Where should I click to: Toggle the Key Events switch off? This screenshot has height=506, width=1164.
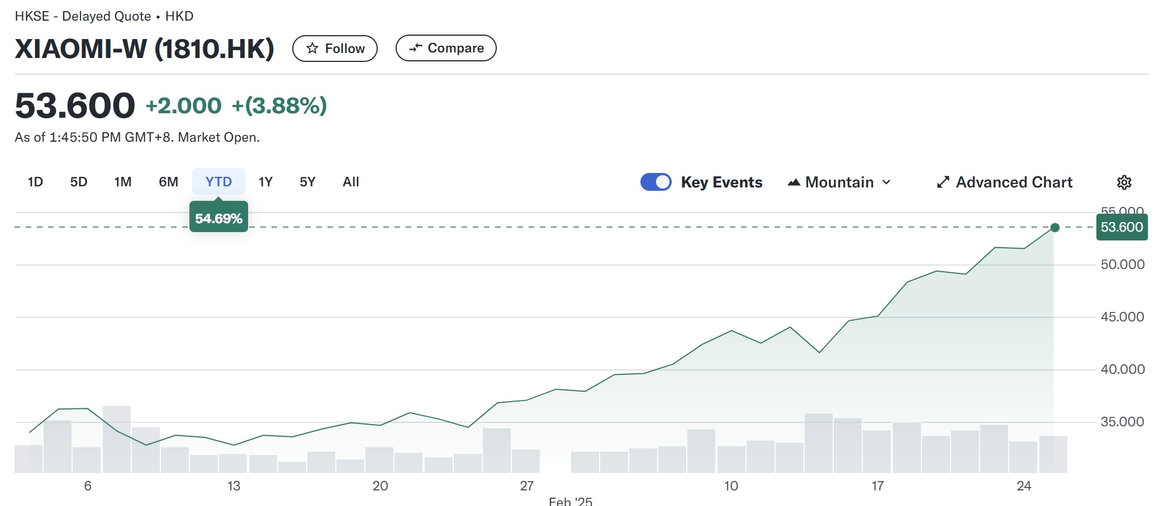tap(655, 182)
